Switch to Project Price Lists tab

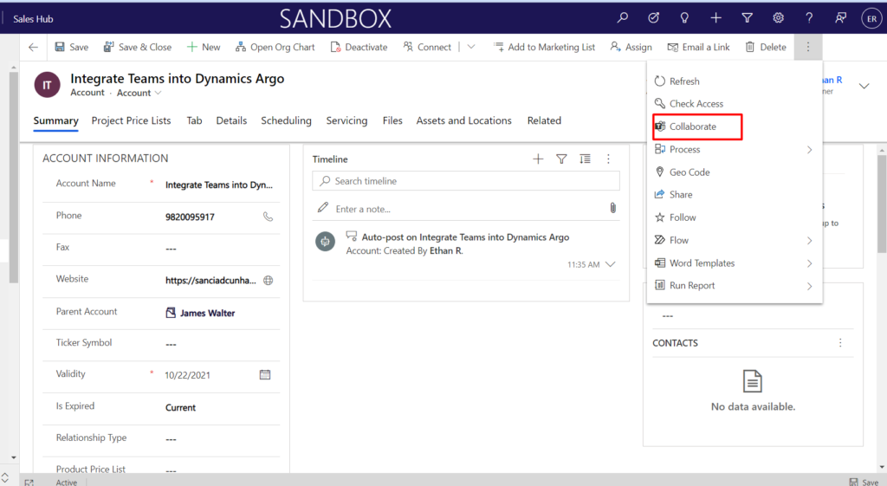132,120
